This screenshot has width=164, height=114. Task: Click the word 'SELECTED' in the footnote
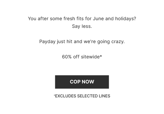(87, 96)
